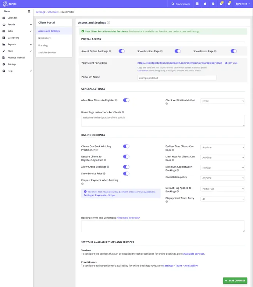The height and width of the screenshot is (287, 253).
Task: Open Display Start Times Every dropdown
Action: pos(222,199)
